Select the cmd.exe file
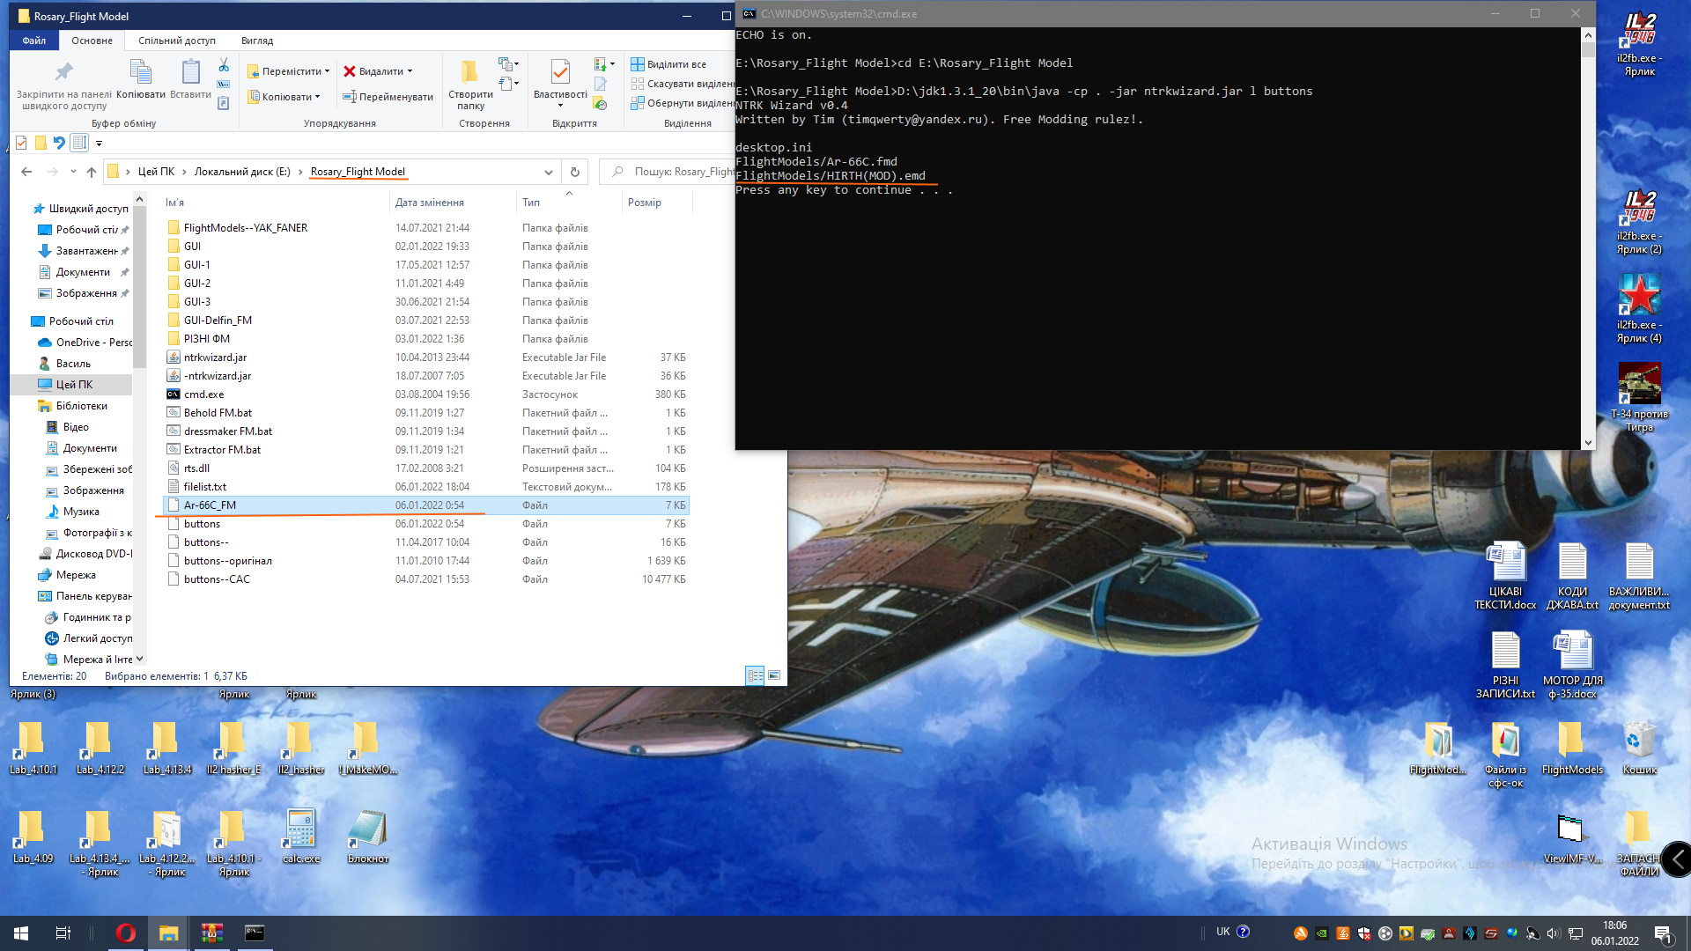Image resolution: width=1691 pixels, height=951 pixels. [203, 394]
